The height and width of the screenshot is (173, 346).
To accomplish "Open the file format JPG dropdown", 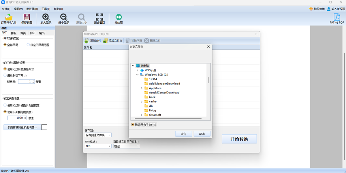I will point(98,146).
